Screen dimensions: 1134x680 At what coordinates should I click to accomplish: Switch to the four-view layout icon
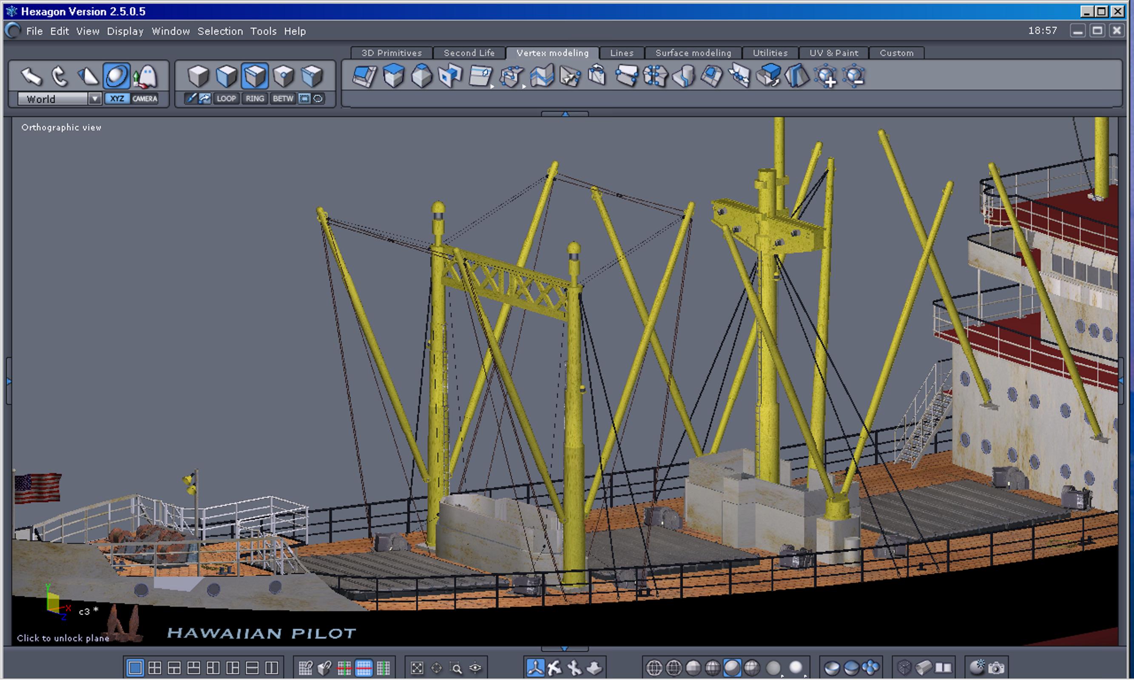154,668
